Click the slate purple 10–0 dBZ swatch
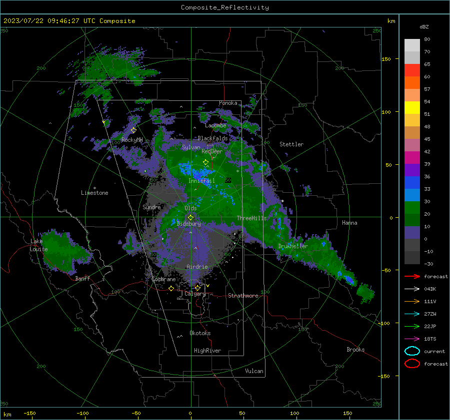This screenshot has height=420, width=450. point(412,232)
